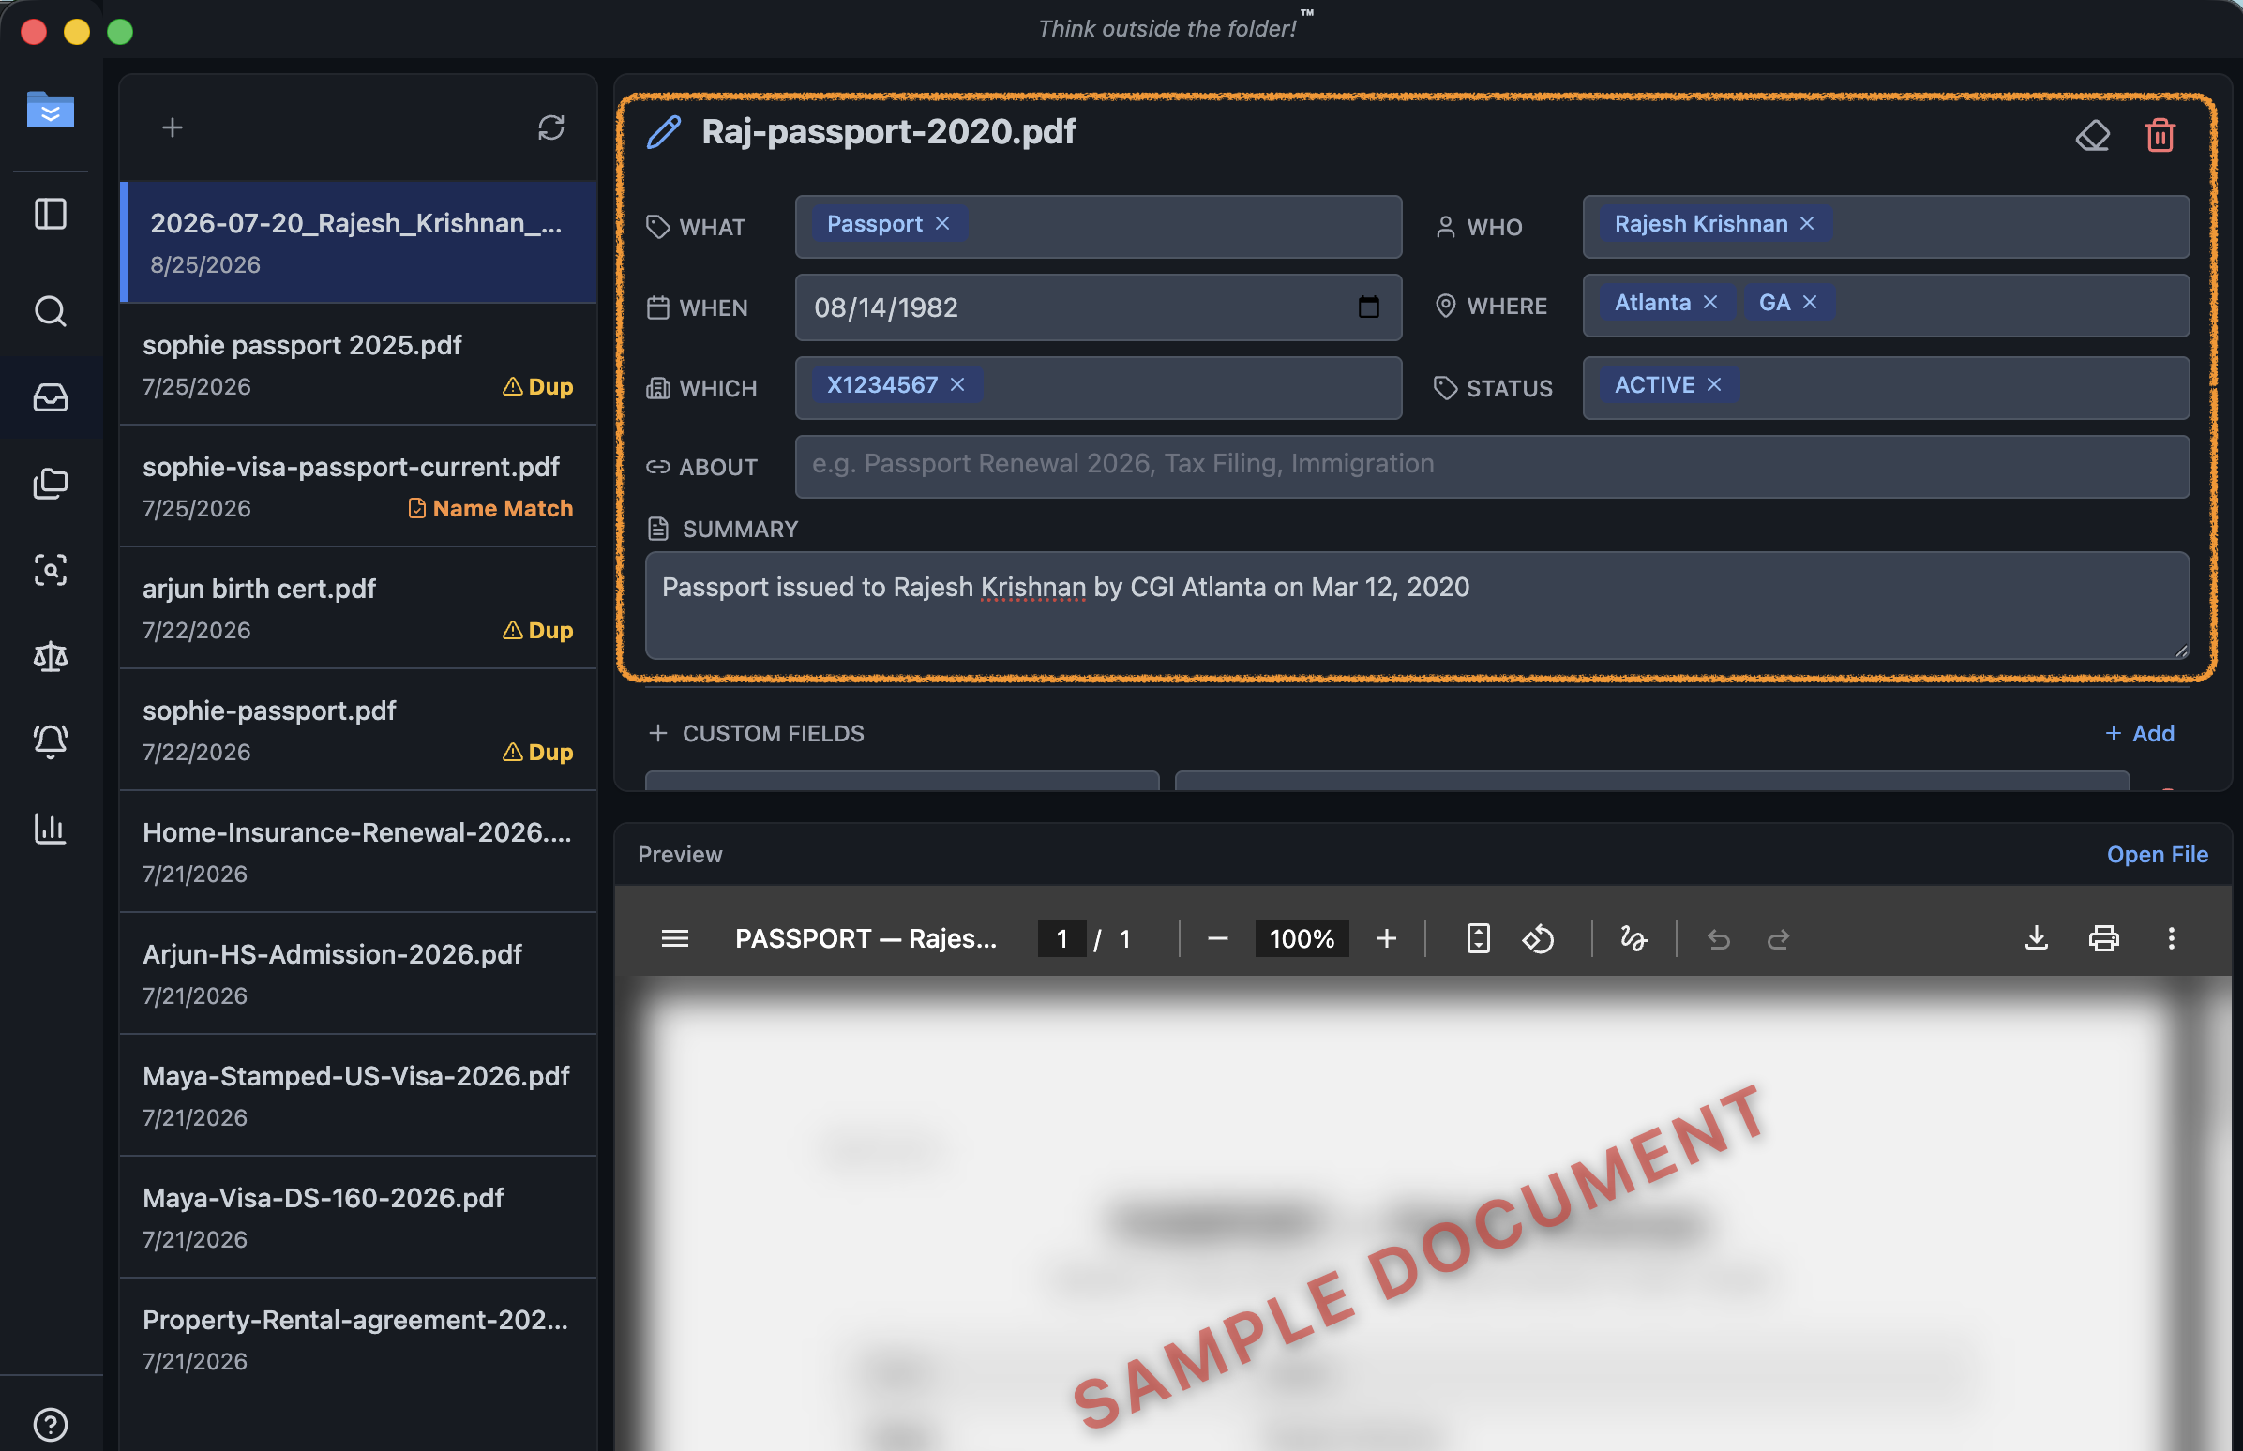Click the ABOUT input field
The image size is (2243, 1451).
pos(1492,466)
